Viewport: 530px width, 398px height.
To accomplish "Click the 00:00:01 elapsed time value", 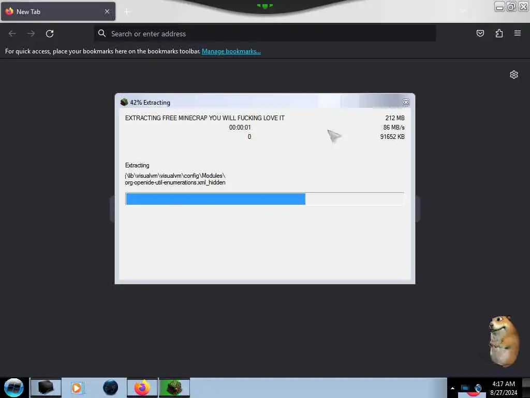I will pos(240,127).
